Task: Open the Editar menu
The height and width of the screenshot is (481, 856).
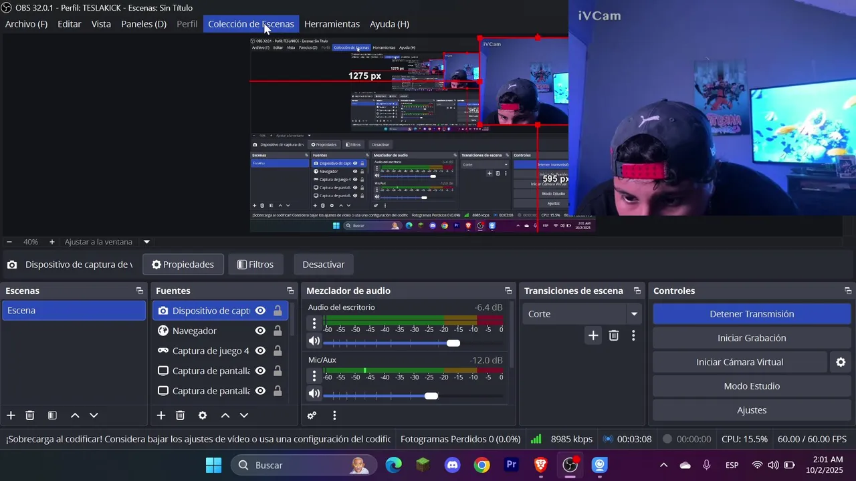Action: 70,24
